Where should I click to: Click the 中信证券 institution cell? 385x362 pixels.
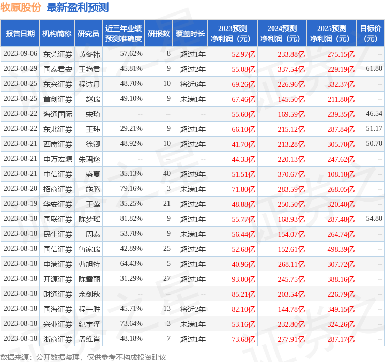(x=58, y=174)
